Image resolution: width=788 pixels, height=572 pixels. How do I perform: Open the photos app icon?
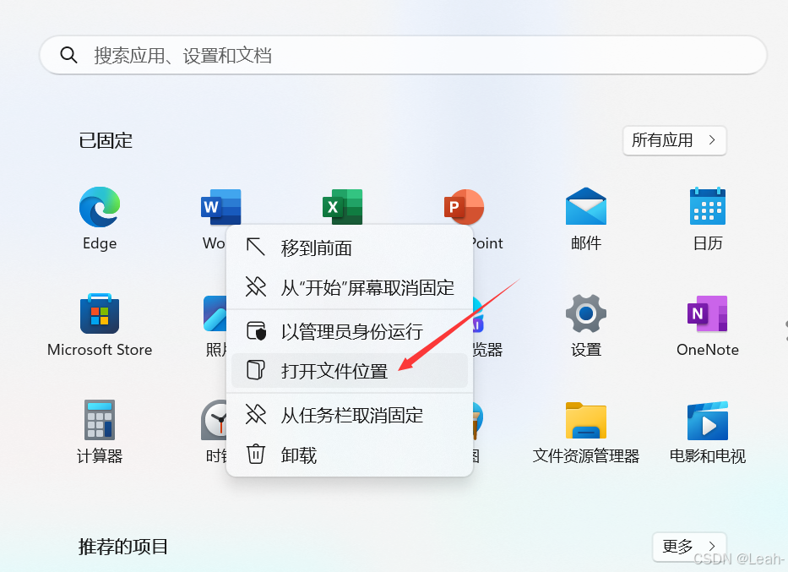(x=215, y=313)
